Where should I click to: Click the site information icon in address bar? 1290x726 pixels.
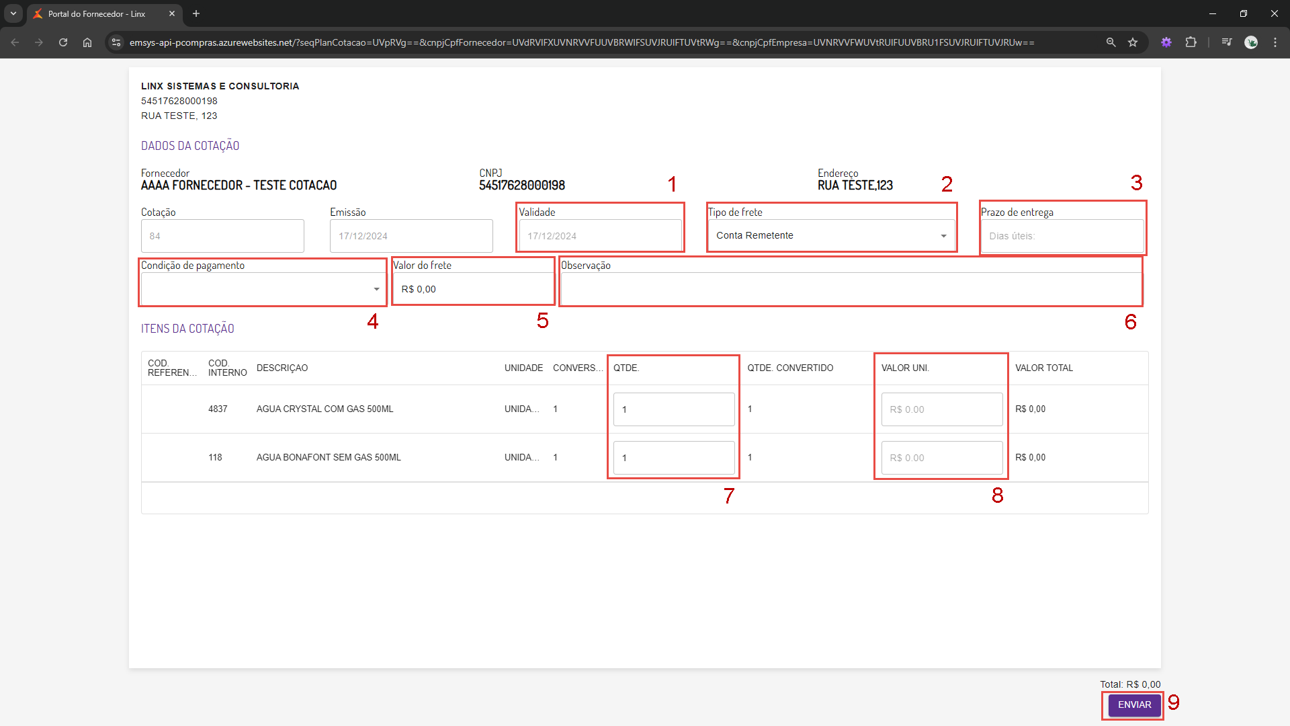click(116, 42)
